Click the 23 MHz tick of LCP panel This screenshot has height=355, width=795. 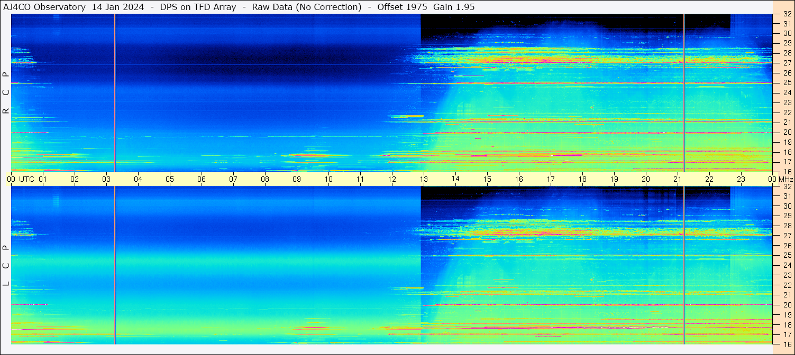pos(787,275)
